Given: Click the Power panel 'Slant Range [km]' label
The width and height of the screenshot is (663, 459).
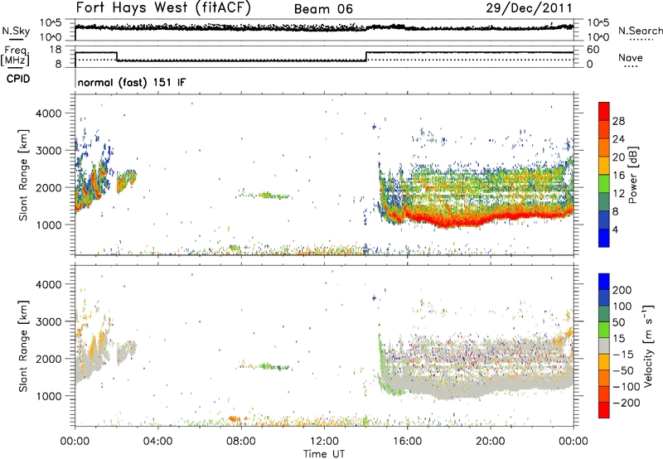Looking at the screenshot, I should [23, 175].
